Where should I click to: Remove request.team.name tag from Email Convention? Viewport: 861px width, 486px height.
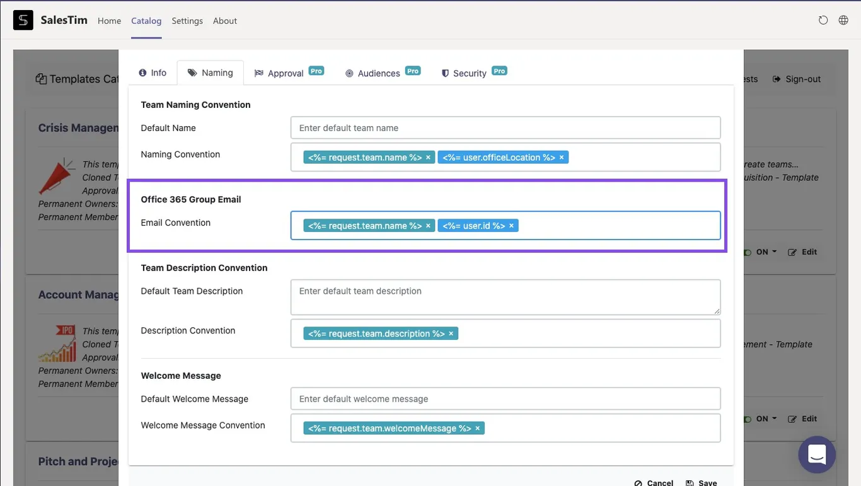[428, 226]
